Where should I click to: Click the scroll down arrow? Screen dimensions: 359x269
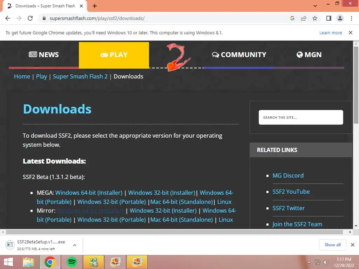356,226
